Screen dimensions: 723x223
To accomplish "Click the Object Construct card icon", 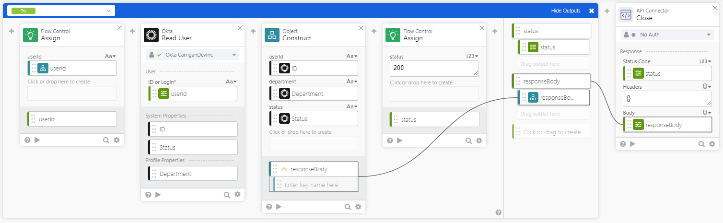I will pos(272,35).
